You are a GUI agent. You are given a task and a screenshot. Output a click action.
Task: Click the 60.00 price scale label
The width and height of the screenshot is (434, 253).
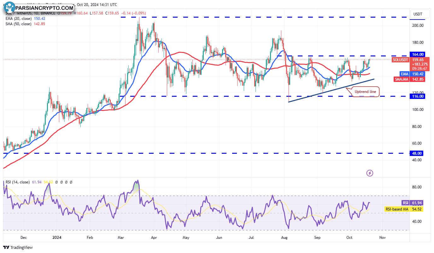418,143
